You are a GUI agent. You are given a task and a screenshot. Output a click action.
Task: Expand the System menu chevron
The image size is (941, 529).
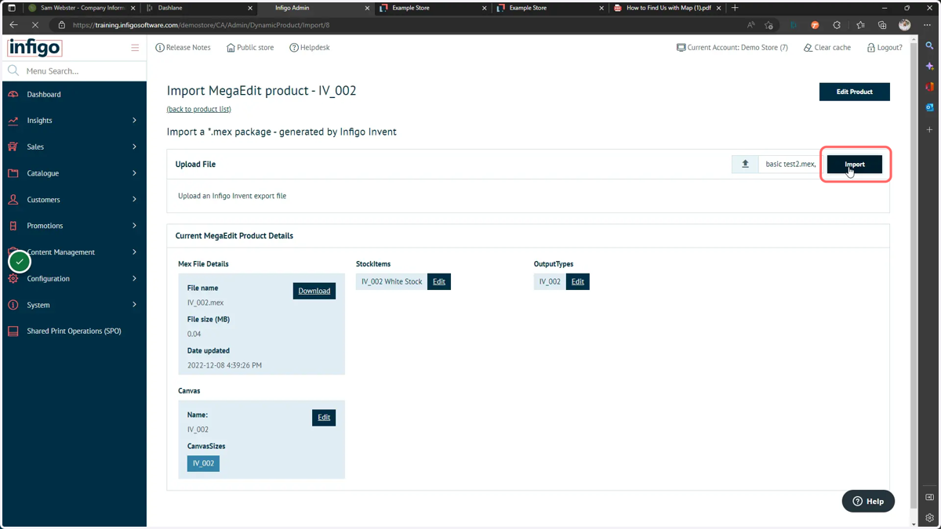click(x=134, y=305)
